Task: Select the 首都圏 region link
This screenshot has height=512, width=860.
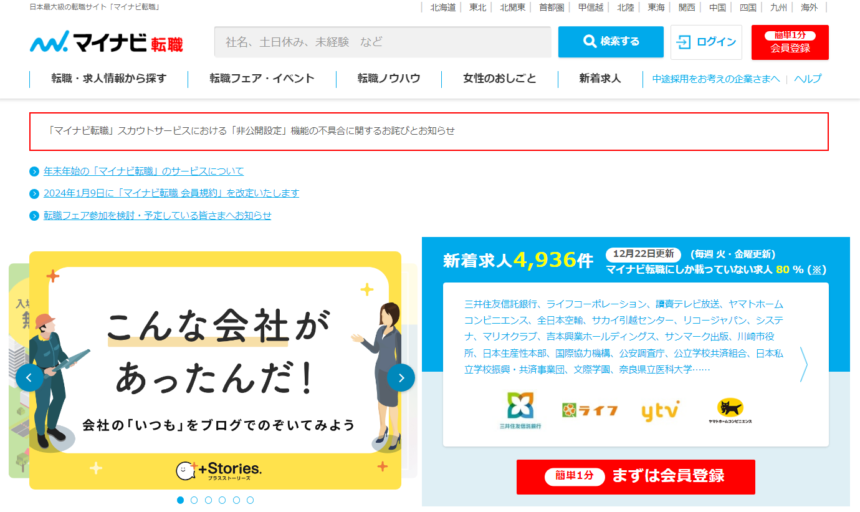Action: click(x=552, y=7)
